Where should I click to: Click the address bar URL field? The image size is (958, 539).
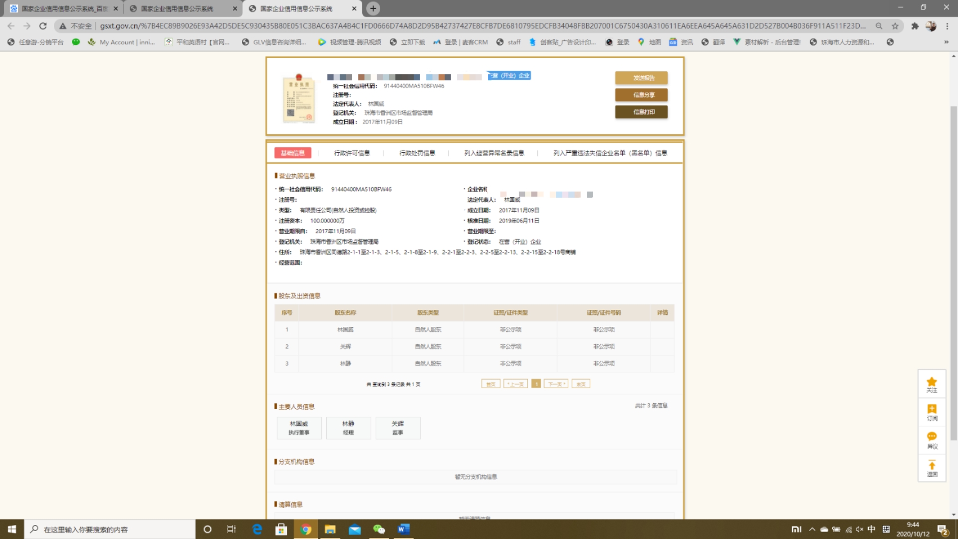coord(482,26)
